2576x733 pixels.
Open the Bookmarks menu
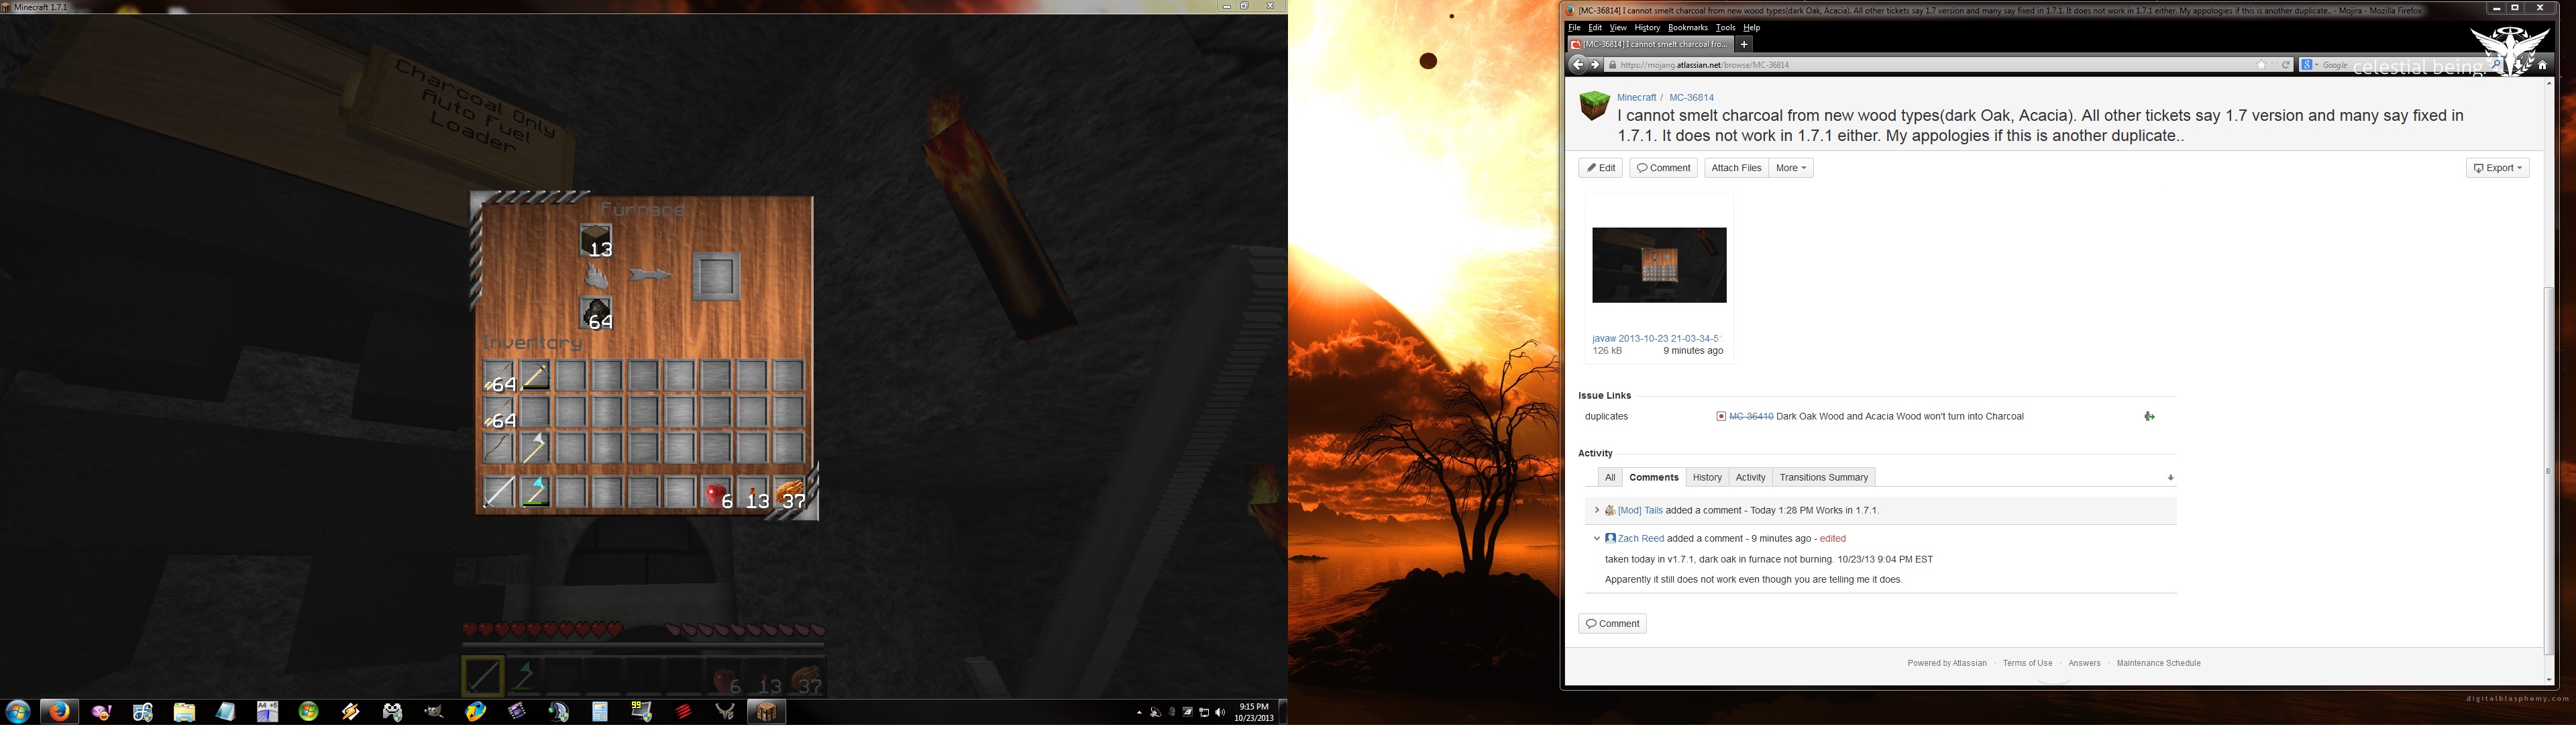pos(1687,28)
